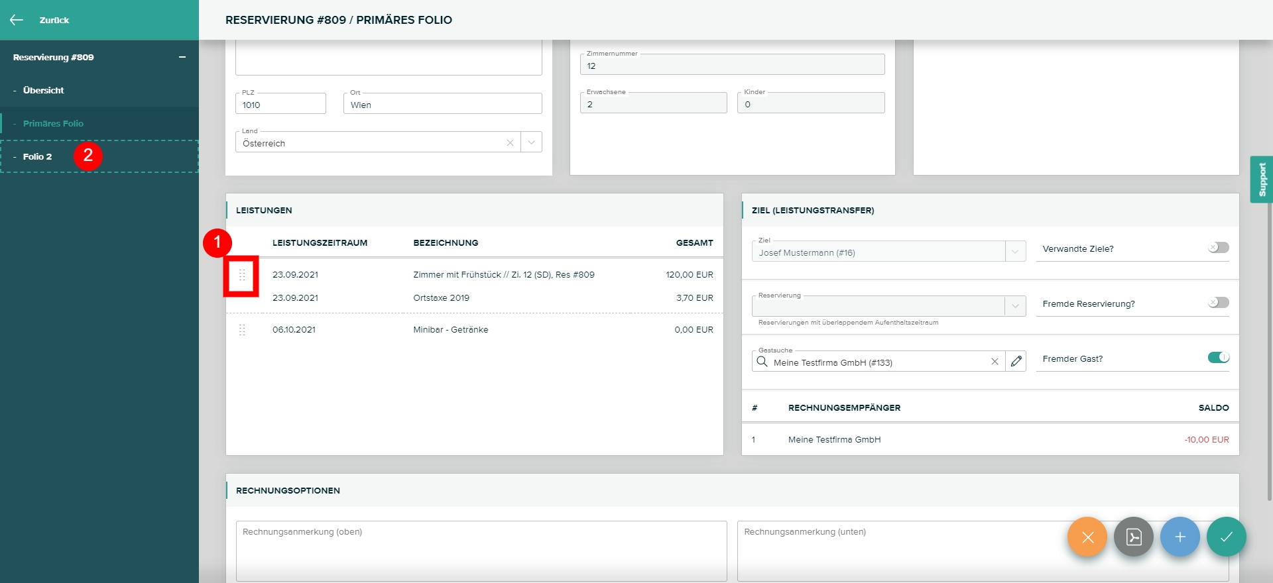
Task: Toggle the Fremde Reservierung switch
Action: point(1218,303)
